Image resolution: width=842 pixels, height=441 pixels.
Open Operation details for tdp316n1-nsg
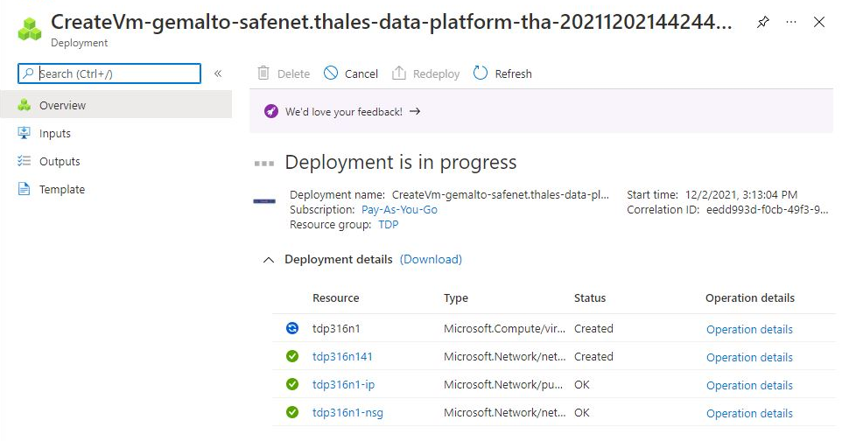click(749, 413)
